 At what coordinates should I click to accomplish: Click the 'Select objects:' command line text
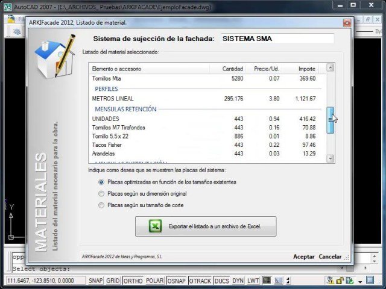[x=41, y=269]
